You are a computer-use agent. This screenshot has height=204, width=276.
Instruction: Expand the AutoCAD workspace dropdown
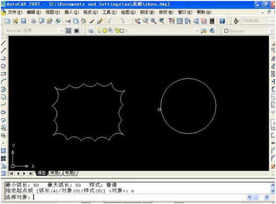61,31
